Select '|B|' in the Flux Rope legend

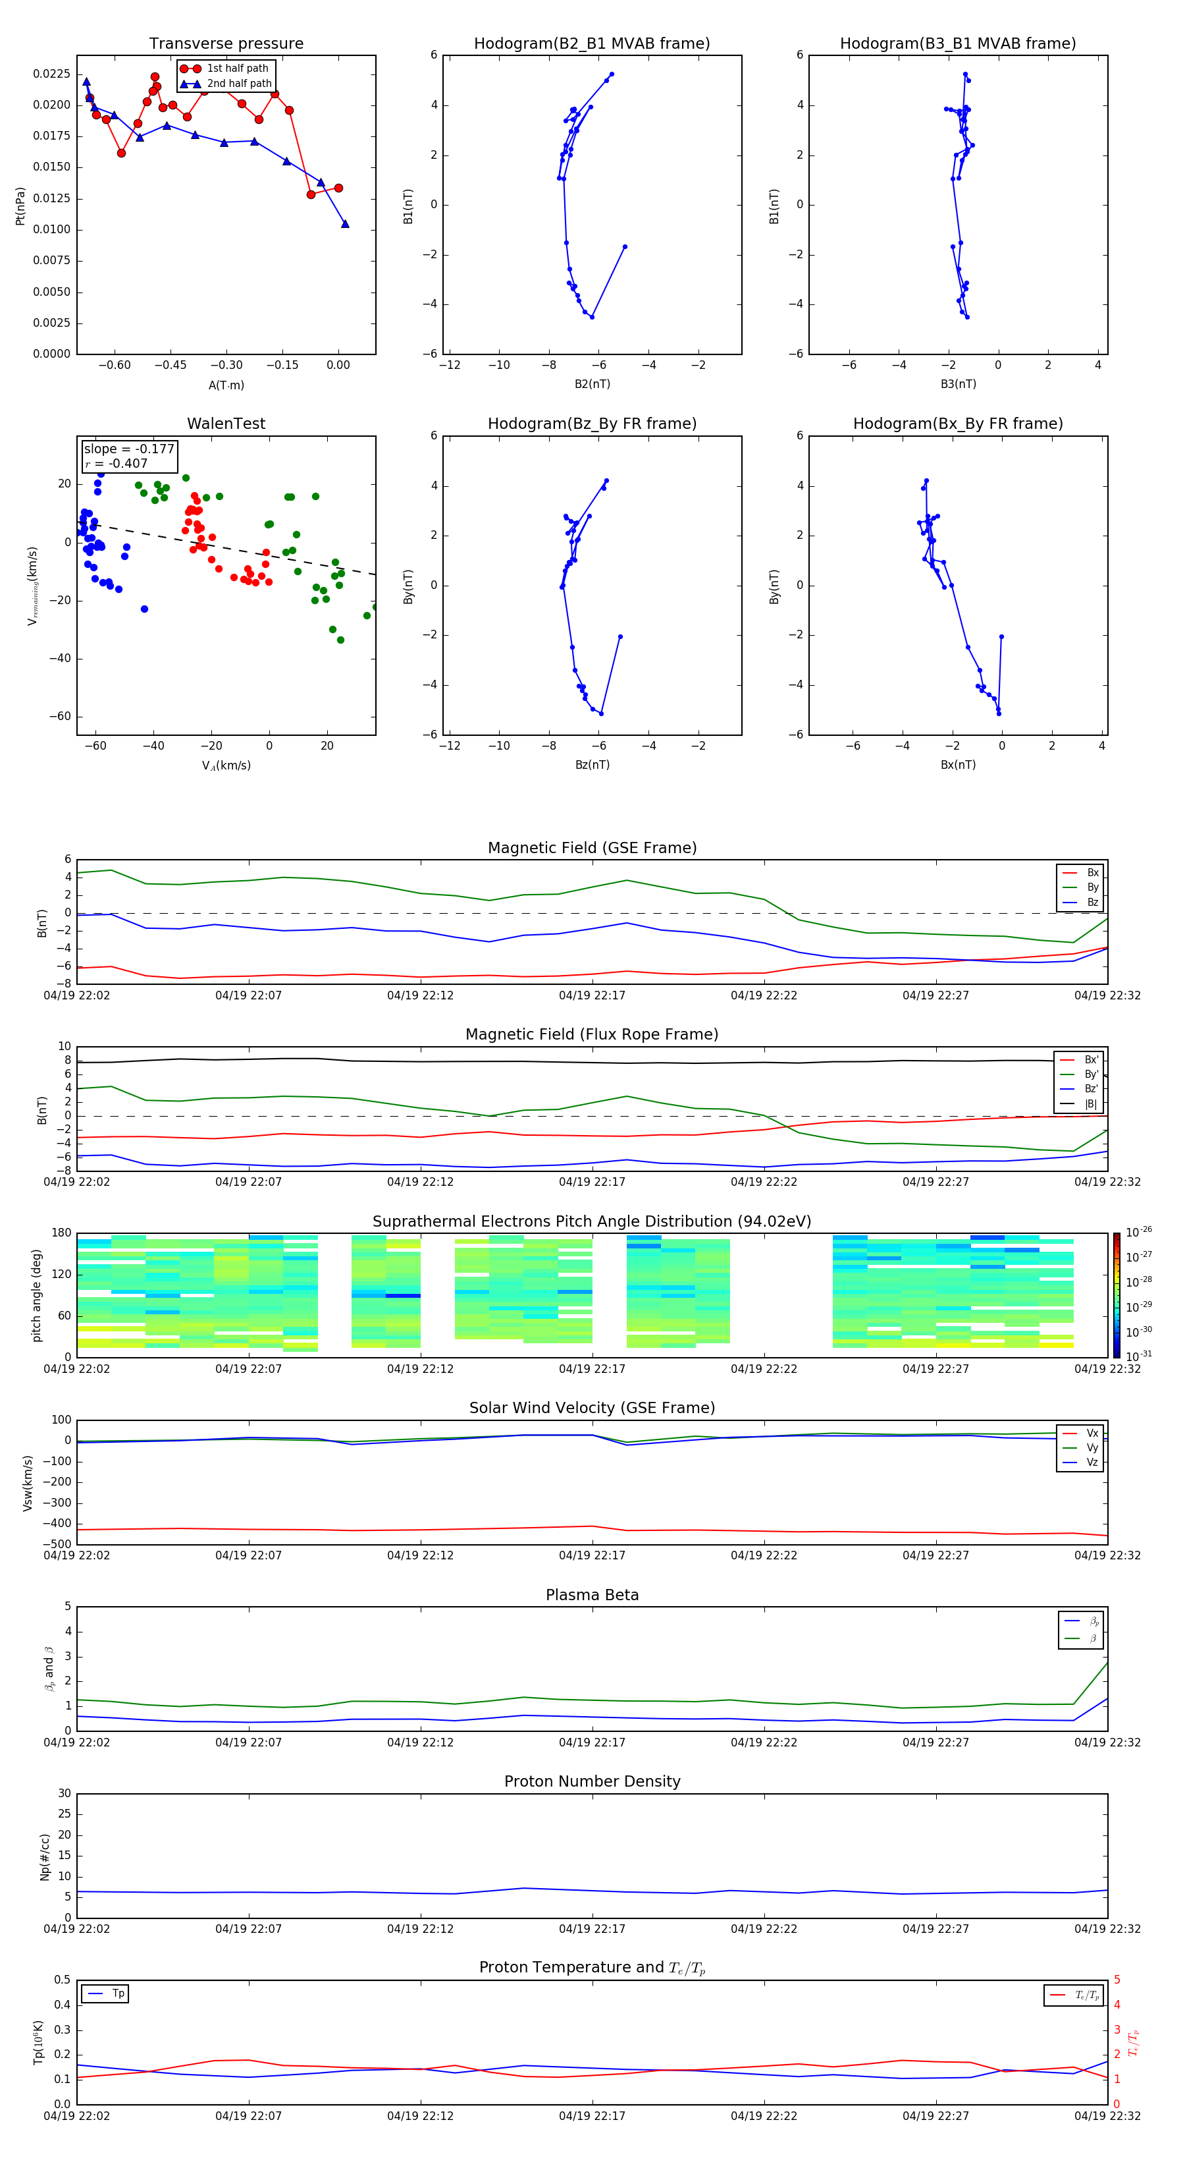[x=1080, y=1104]
